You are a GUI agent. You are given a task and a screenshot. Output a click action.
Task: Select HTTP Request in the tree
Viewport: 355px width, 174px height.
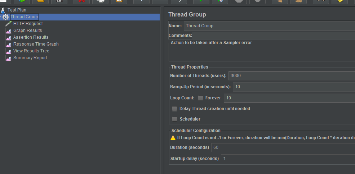click(x=28, y=24)
